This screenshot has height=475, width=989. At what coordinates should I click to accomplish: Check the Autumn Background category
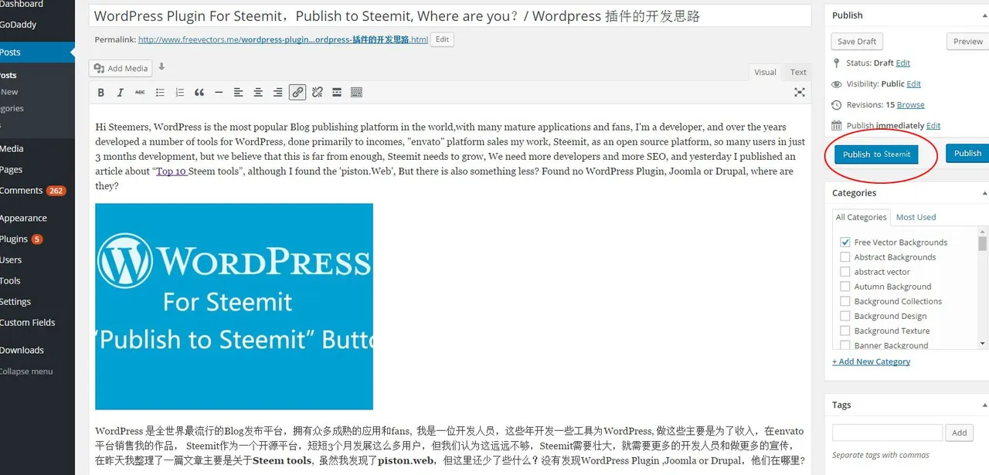(x=845, y=287)
